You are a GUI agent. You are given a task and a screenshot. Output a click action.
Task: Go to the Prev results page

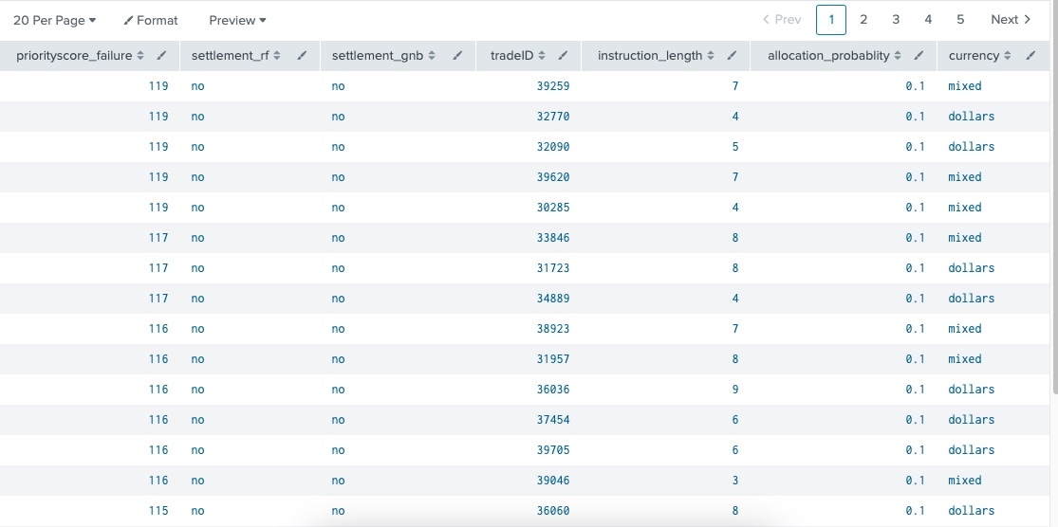click(782, 20)
